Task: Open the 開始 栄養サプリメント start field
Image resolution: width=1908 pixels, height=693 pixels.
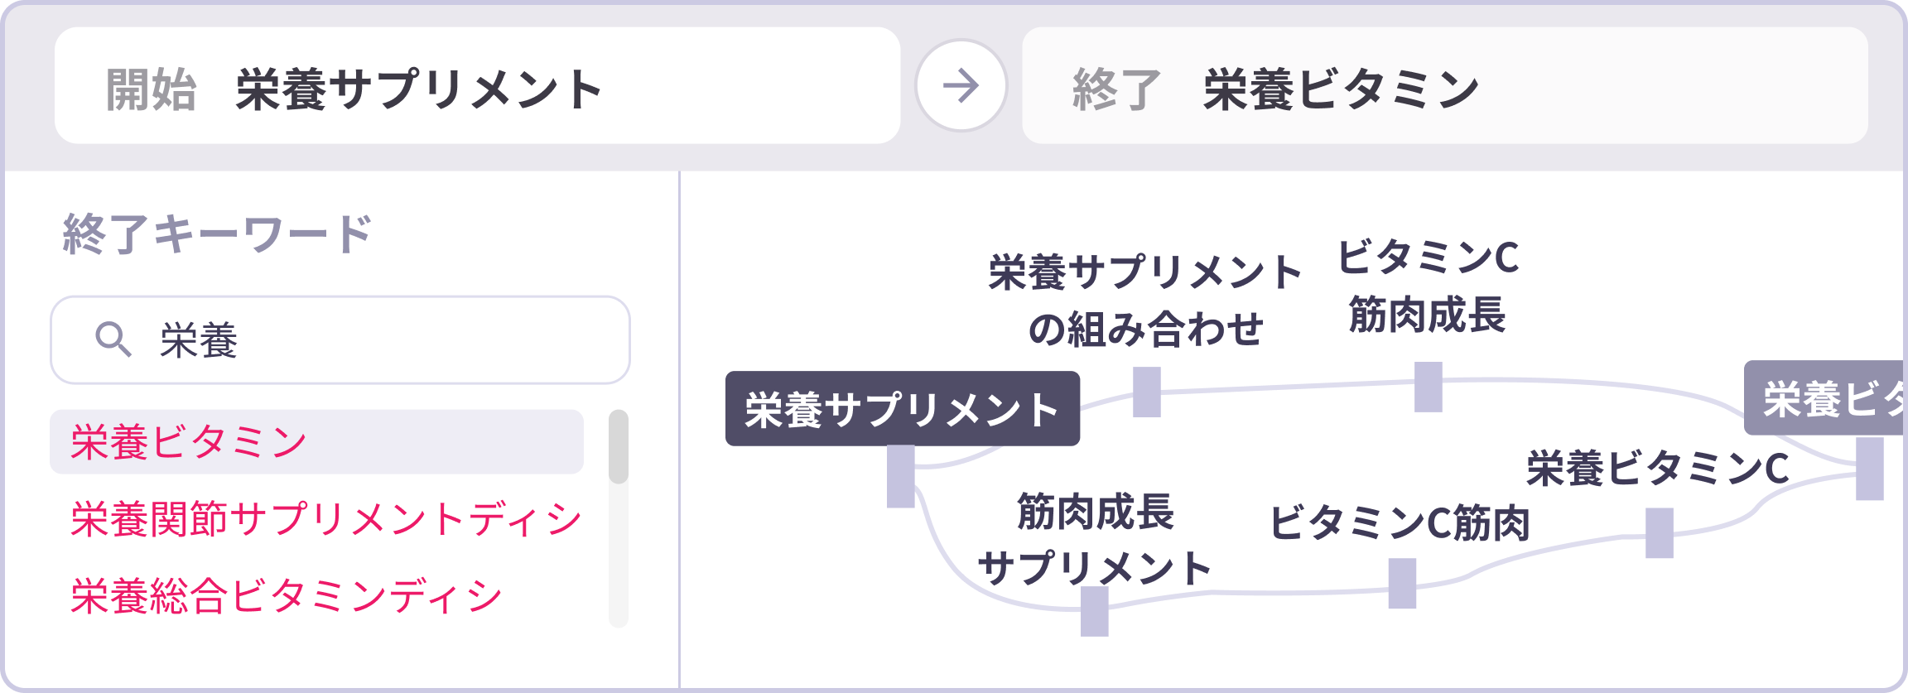Action: [x=477, y=86]
